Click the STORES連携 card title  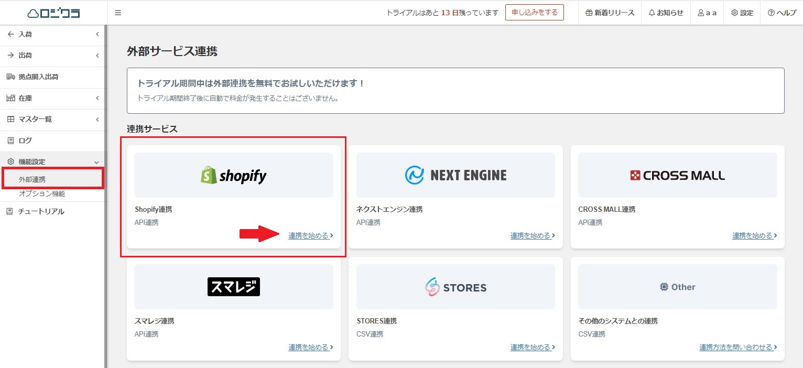pos(377,321)
